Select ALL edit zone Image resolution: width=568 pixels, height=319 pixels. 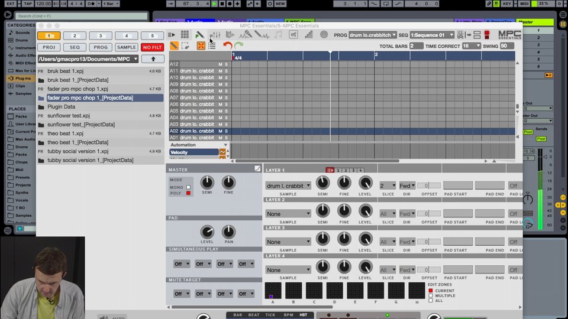tap(431, 300)
